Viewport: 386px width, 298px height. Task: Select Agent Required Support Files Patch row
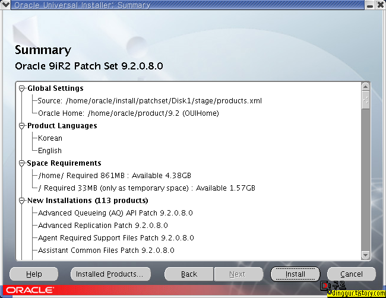[116, 238]
